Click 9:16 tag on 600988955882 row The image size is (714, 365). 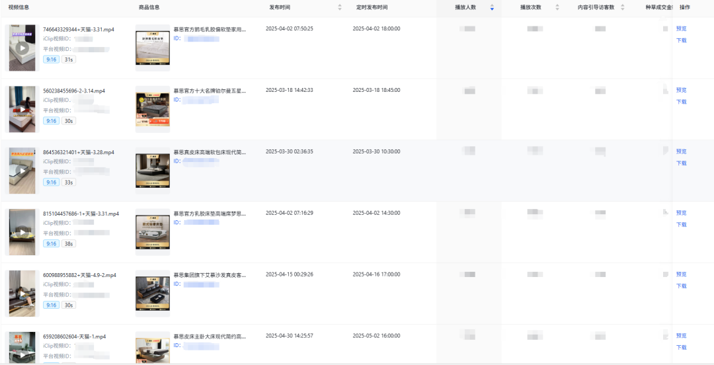(x=52, y=305)
